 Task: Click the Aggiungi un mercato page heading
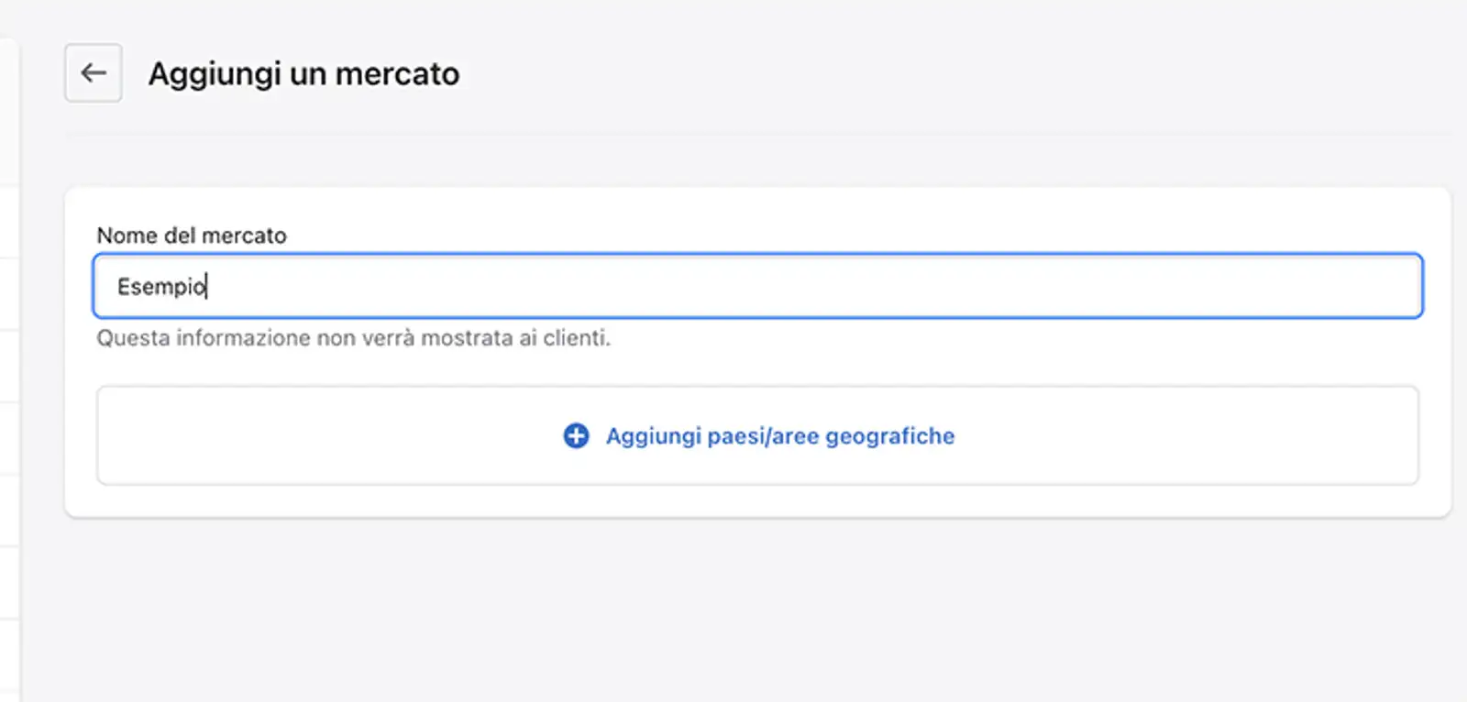pyautogui.click(x=303, y=73)
